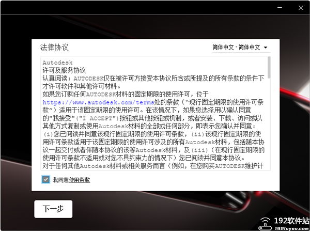Click the 下一步 button
The width and height of the screenshot is (310, 231).
53,209
